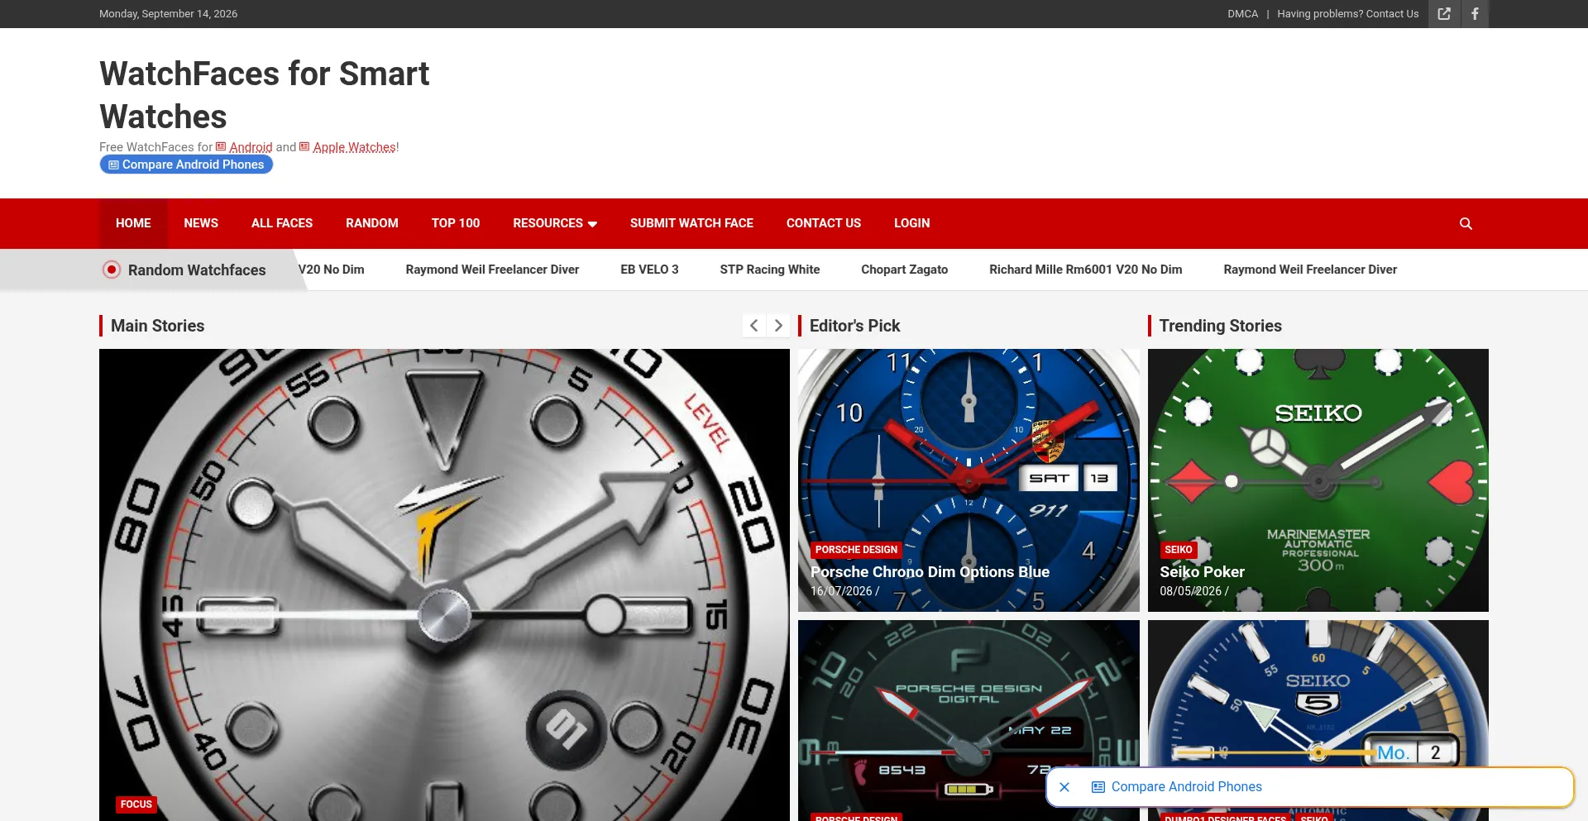Open Porsche Chrono Dim Options Blue story
Viewport: 1588px width, 821px height.
tap(930, 572)
